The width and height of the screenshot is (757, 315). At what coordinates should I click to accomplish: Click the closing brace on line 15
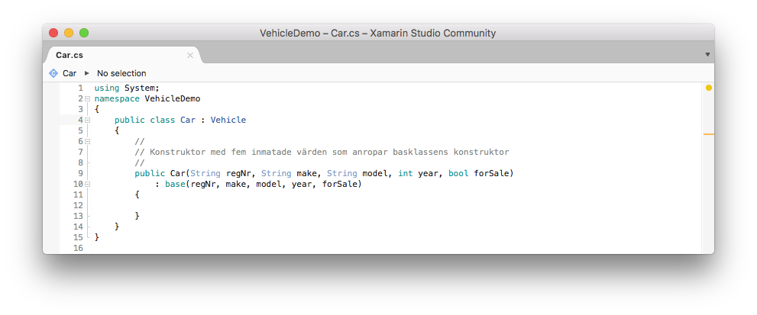(96, 237)
